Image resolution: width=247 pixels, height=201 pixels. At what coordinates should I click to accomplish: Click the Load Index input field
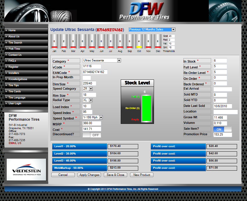tap(87, 106)
